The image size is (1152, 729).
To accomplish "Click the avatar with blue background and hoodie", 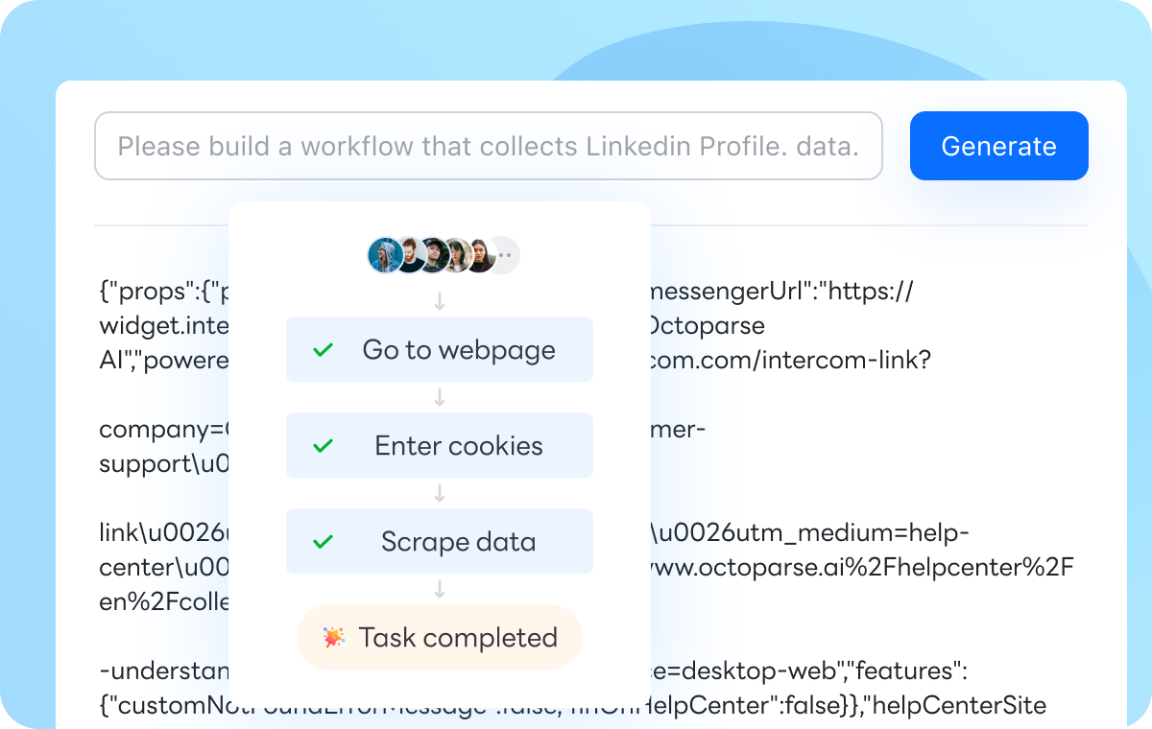I will tap(385, 255).
